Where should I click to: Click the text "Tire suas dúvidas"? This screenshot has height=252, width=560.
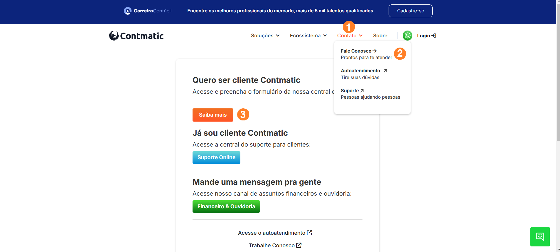[360, 78]
